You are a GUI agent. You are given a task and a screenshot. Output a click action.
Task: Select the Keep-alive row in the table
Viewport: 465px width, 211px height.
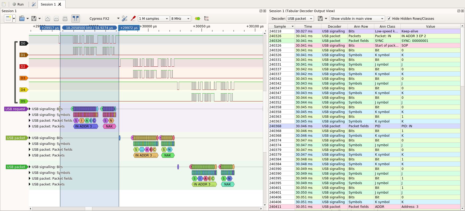click(364, 31)
